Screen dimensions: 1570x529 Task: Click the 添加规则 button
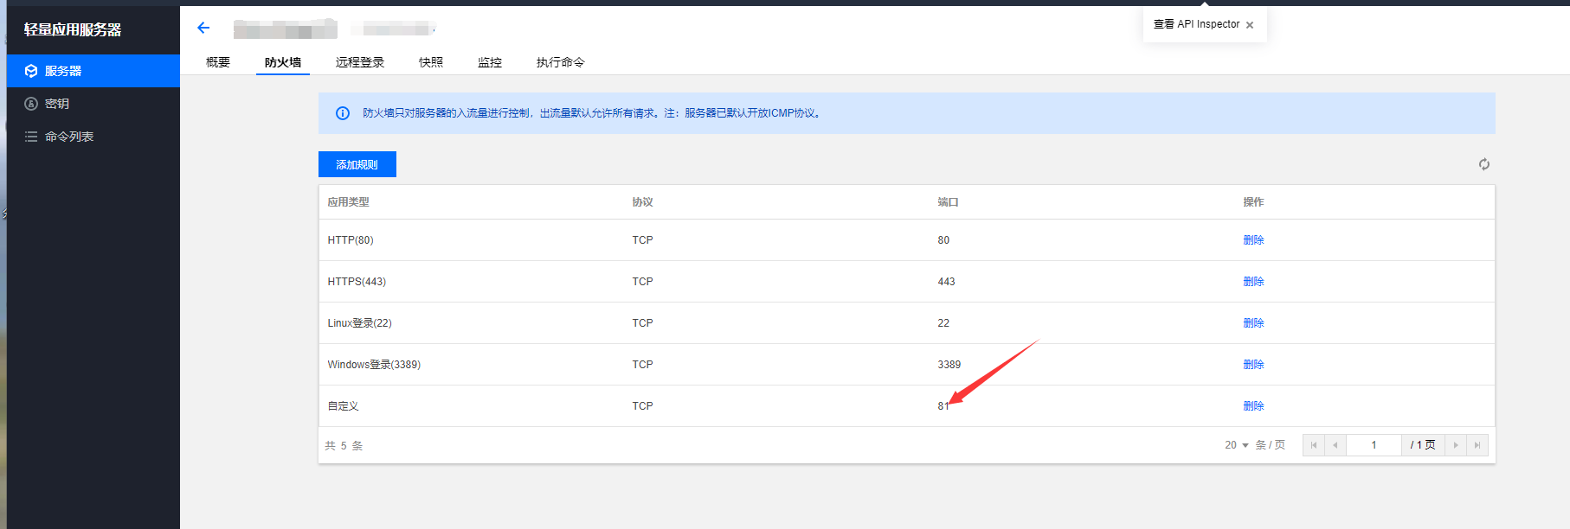pos(357,164)
